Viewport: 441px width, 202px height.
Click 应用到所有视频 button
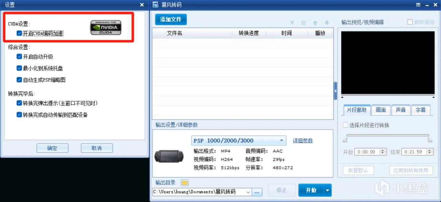coord(411,170)
